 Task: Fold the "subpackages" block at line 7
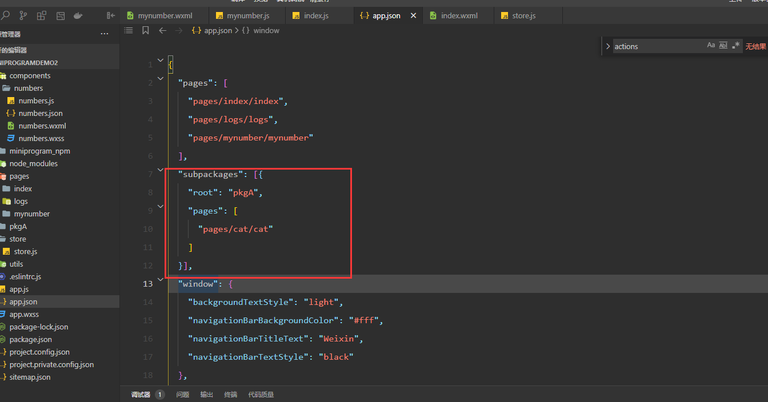pos(161,170)
